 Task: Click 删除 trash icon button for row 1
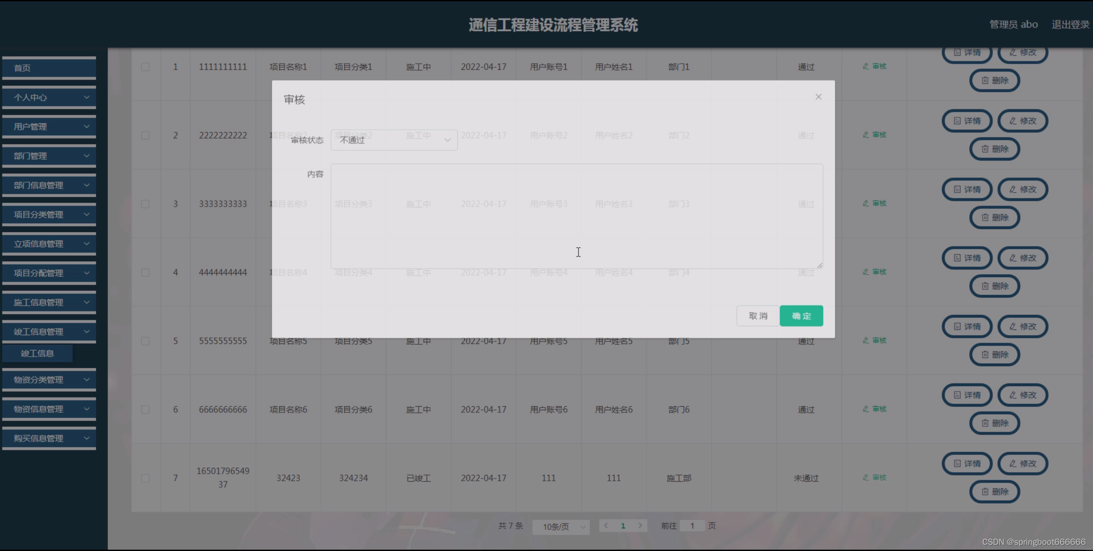[x=995, y=80]
